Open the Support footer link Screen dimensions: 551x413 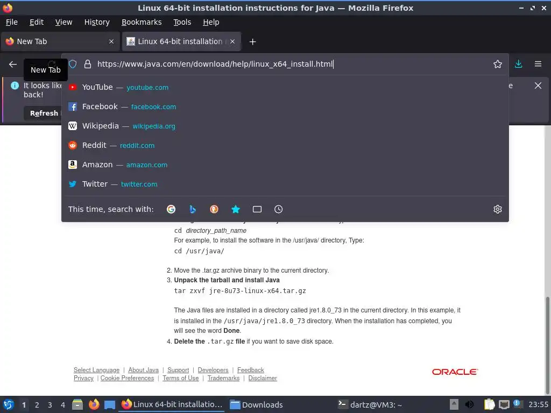click(178, 370)
